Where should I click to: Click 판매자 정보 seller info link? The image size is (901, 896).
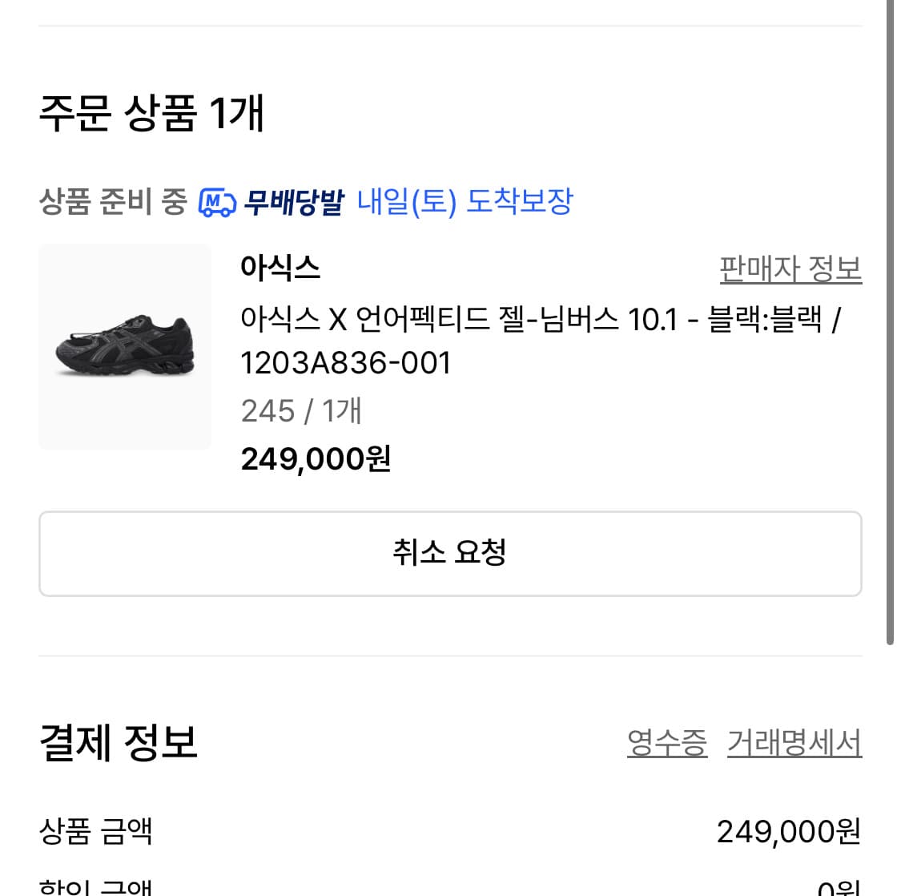(x=790, y=270)
